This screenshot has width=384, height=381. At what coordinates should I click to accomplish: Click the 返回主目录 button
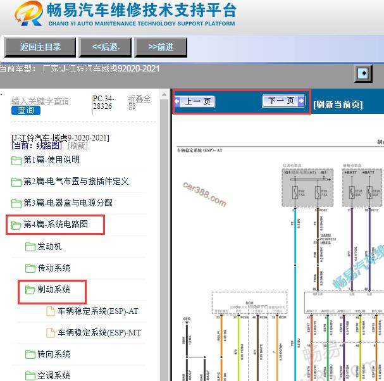point(40,47)
